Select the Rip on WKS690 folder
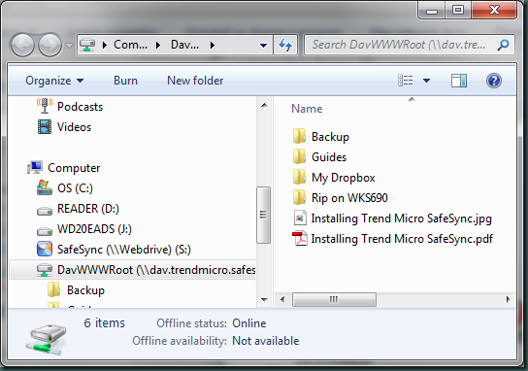 coord(349,198)
